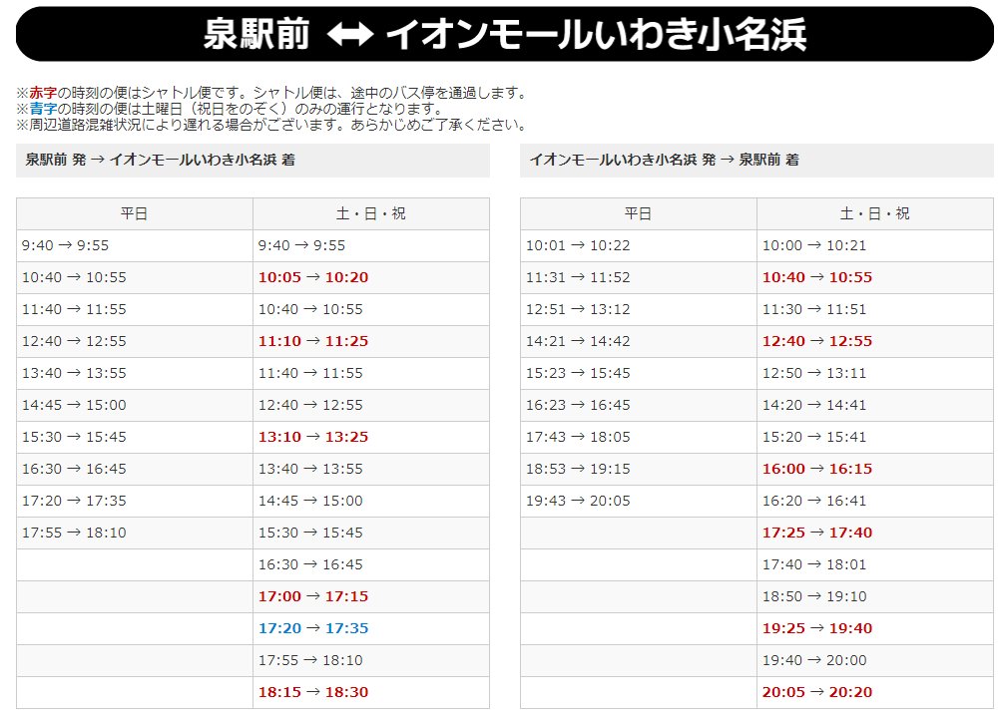Click the title banner 泉駅前 ⇔ イオンモールいわき小名浜
1003x716 pixels.
505,34
